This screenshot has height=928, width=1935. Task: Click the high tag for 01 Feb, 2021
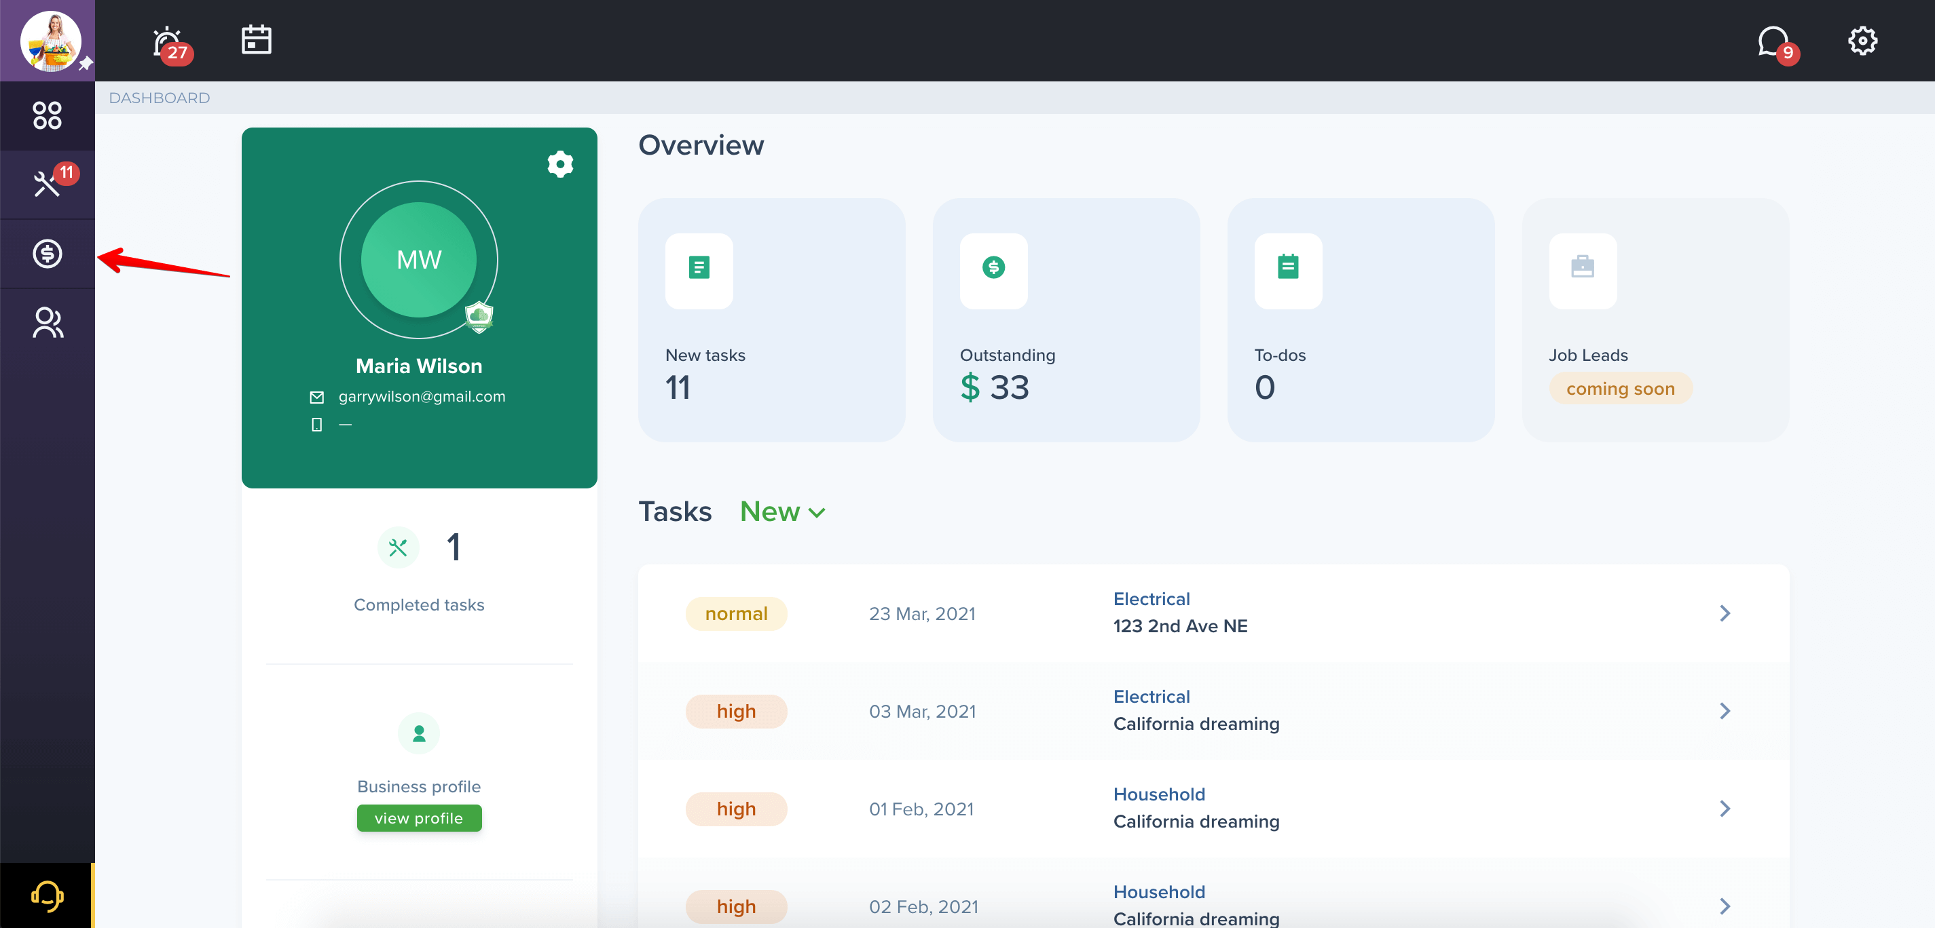[x=735, y=809]
